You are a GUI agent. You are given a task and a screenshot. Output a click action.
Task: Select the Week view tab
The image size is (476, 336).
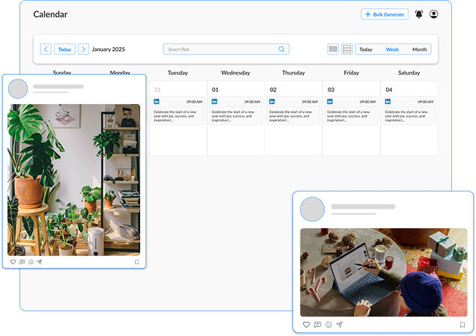tap(392, 49)
